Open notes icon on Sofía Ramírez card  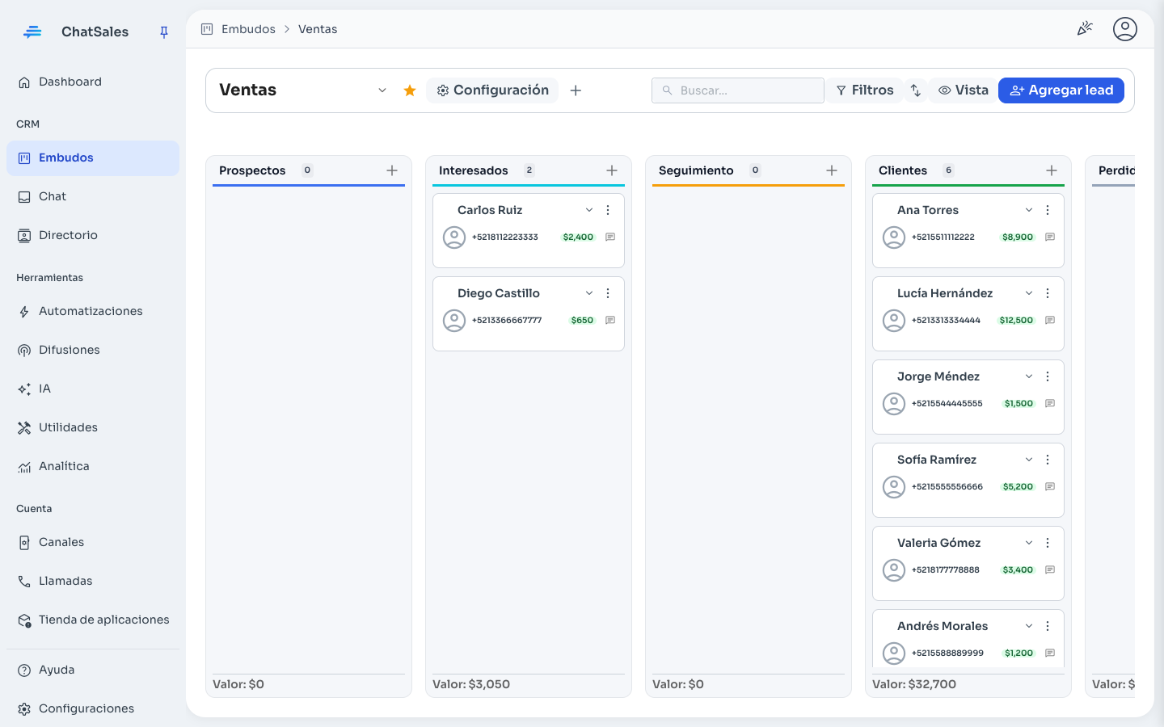tap(1050, 487)
